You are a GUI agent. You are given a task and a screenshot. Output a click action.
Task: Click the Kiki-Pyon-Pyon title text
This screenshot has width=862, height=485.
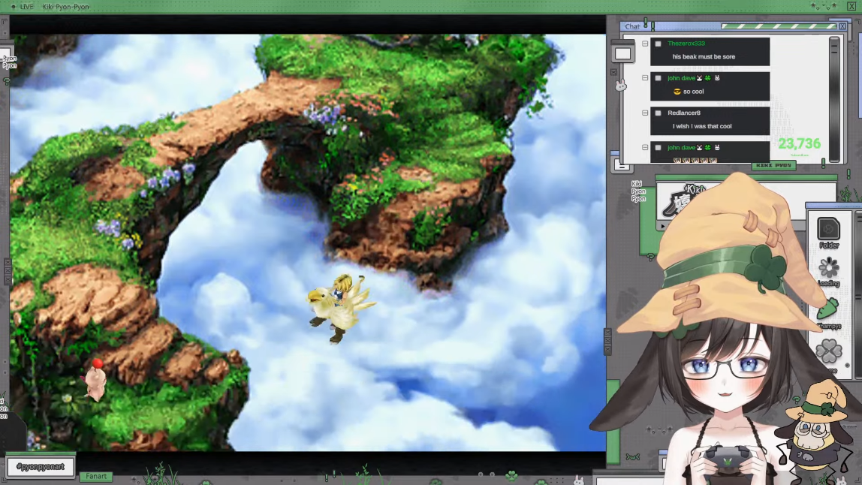[65, 7]
